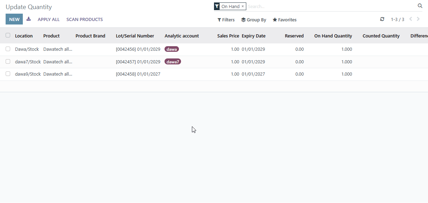Click the download export icon
This screenshot has height=203, width=428.
point(29,19)
